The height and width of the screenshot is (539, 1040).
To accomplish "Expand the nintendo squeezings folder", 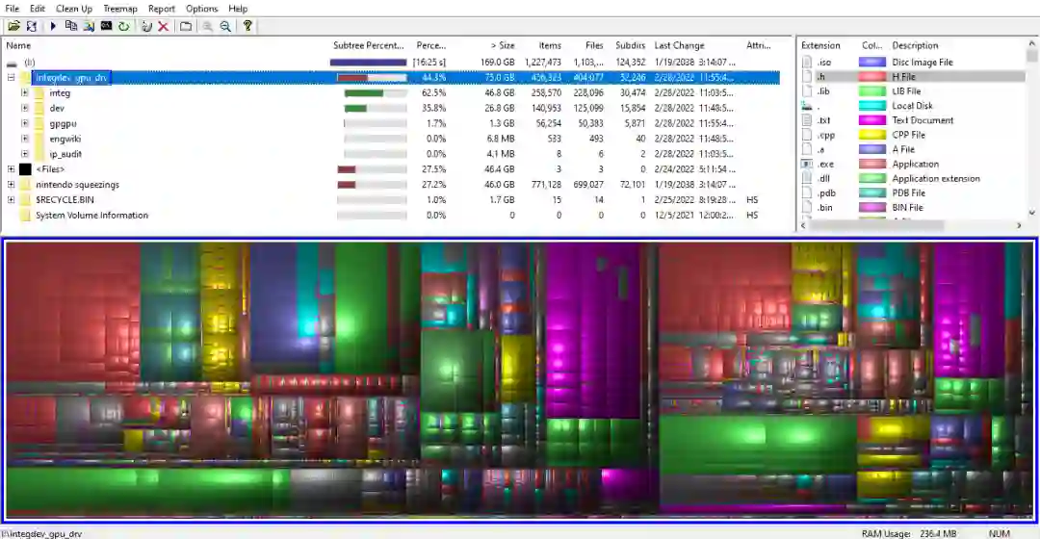I will coord(11,184).
